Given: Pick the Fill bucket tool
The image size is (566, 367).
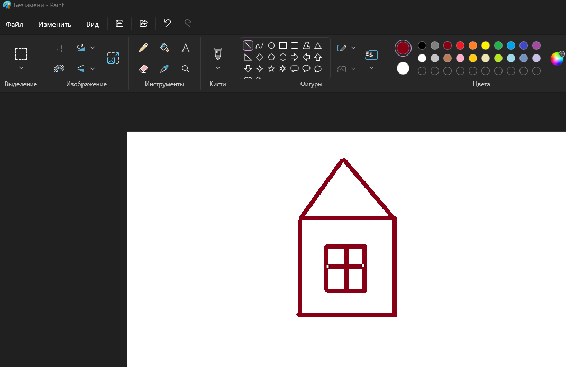Looking at the screenshot, I should point(165,48).
